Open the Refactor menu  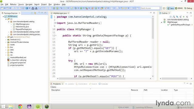pyautogui.click(x=13, y=4)
